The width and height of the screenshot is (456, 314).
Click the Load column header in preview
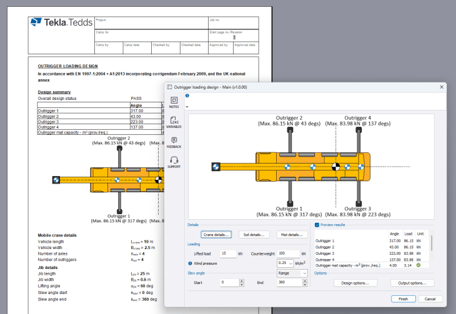click(409, 233)
